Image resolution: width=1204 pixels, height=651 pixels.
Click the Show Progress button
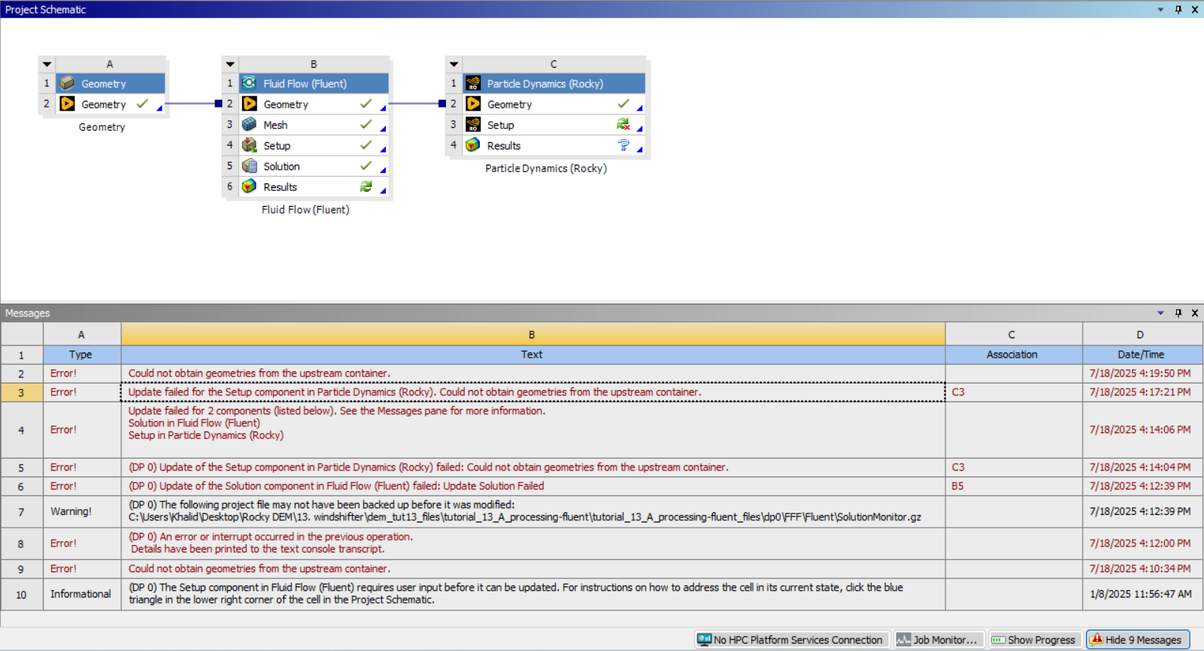coord(1034,640)
